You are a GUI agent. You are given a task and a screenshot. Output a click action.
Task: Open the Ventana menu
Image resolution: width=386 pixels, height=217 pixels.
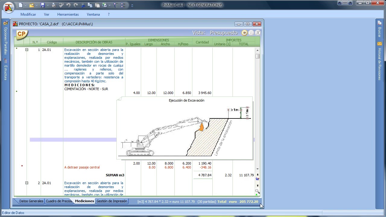[x=93, y=14]
